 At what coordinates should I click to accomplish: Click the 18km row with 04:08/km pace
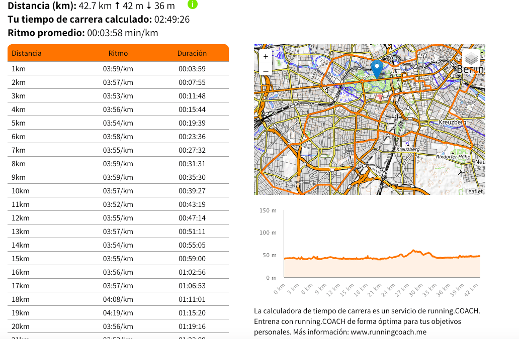[118, 299]
